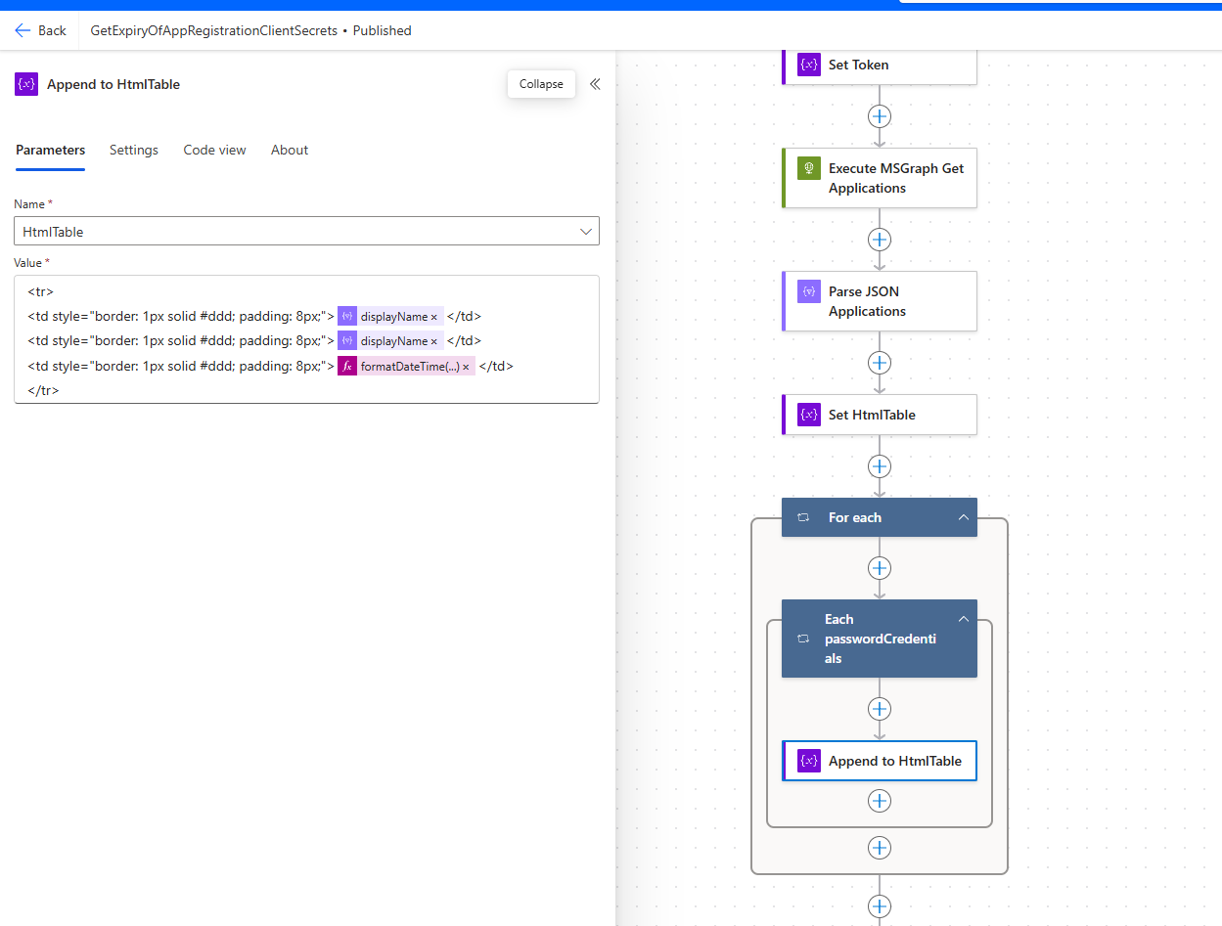The image size is (1222, 926).
Task: Click the plus icon below Set Token
Action: (880, 116)
